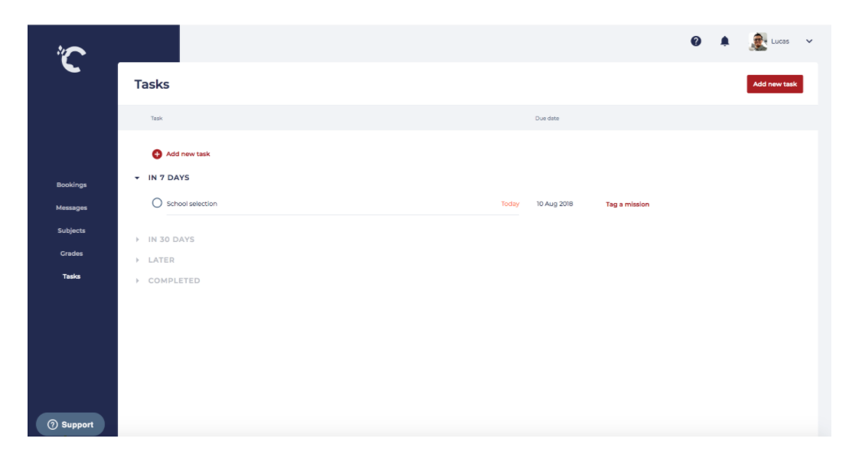Mark School selection task as complete
Viewport: 862px width, 458px height.
pyautogui.click(x=157, y=204)
